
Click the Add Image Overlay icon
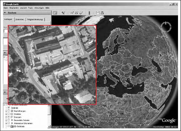81,13
